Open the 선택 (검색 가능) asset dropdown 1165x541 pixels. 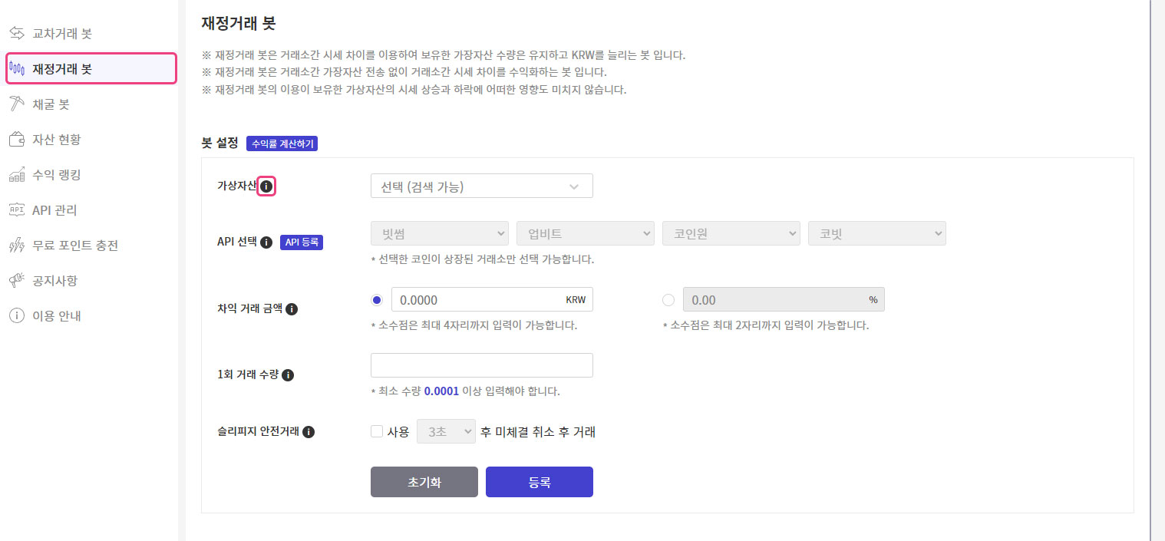point(481,186)
